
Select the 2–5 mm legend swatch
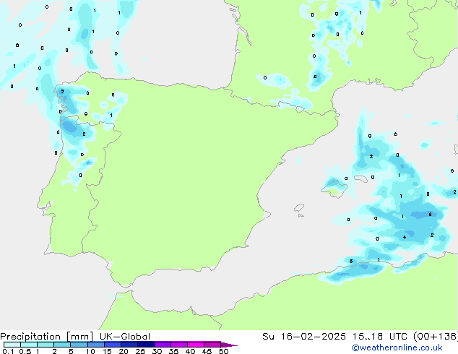coord(62,345)
